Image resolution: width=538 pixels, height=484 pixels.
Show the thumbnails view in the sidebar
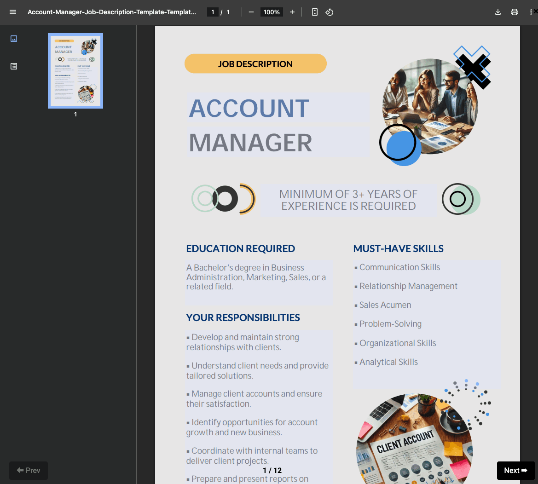tap(14, 39)
